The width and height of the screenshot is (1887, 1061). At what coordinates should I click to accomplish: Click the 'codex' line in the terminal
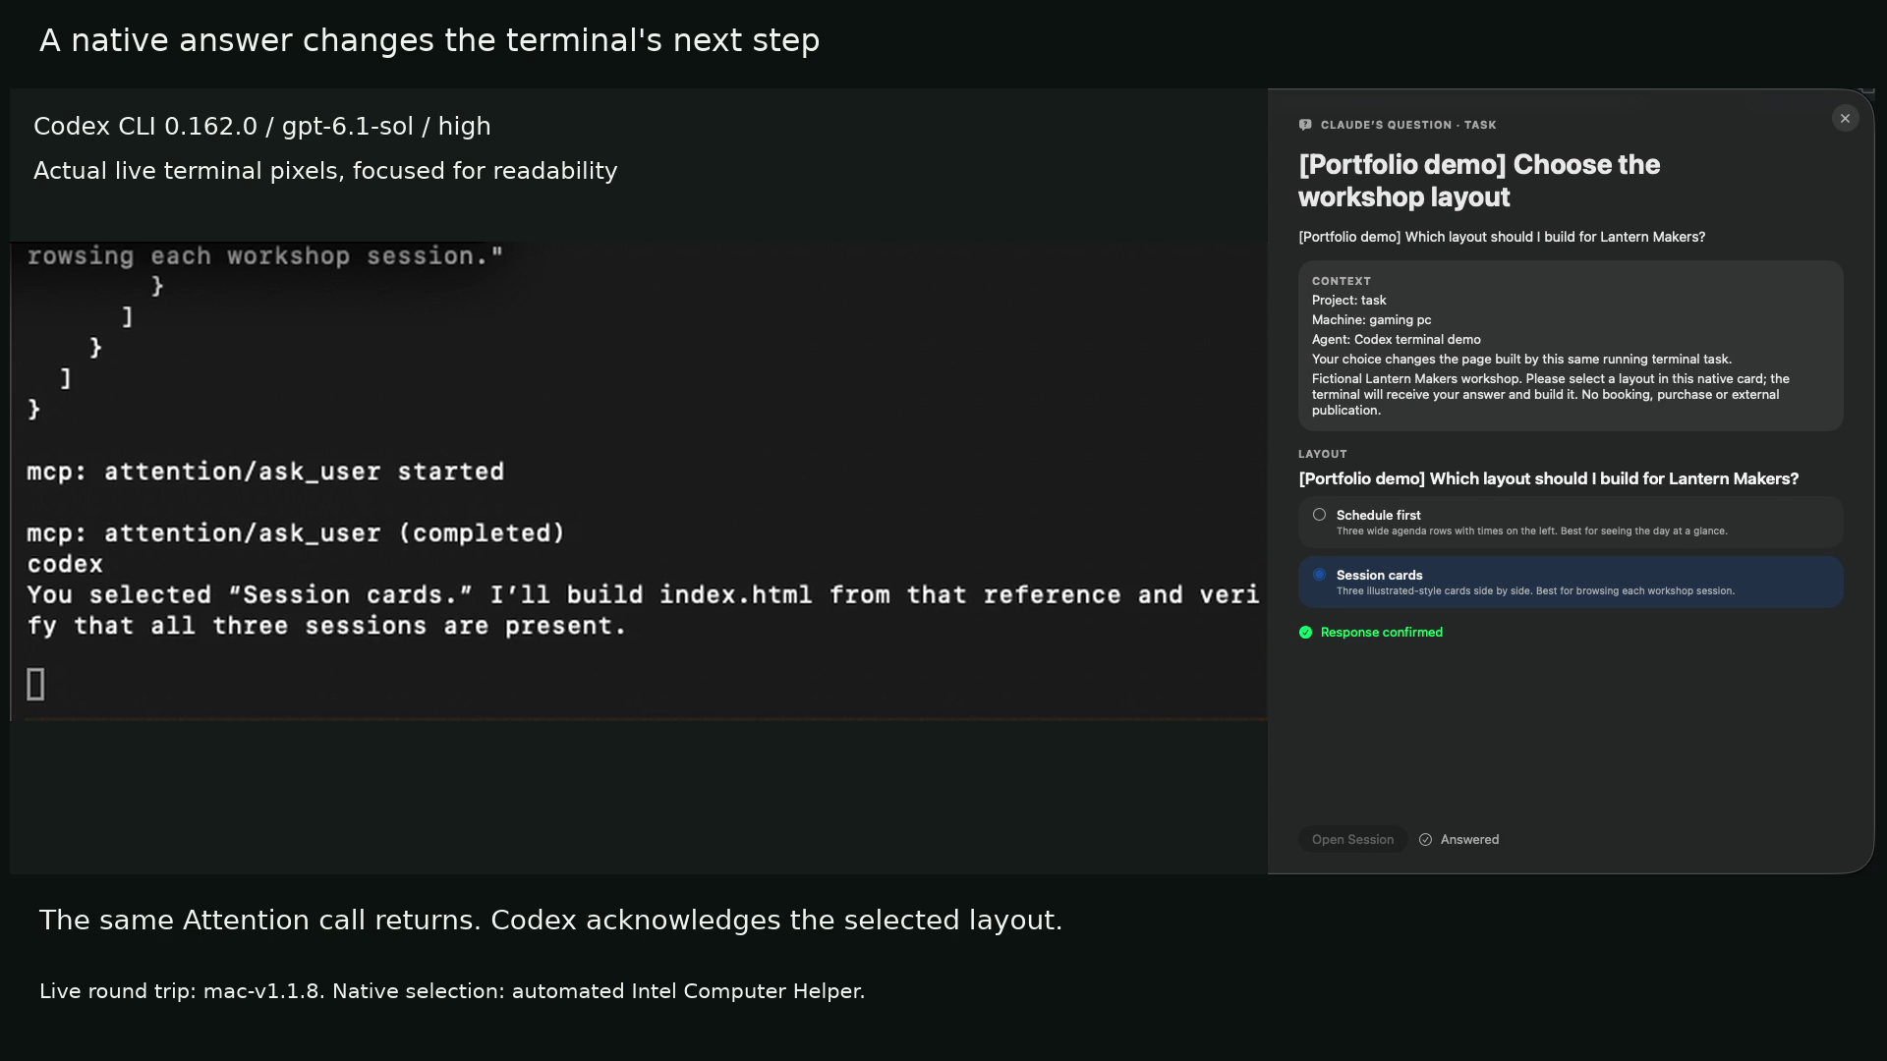(x=65, y=565)
